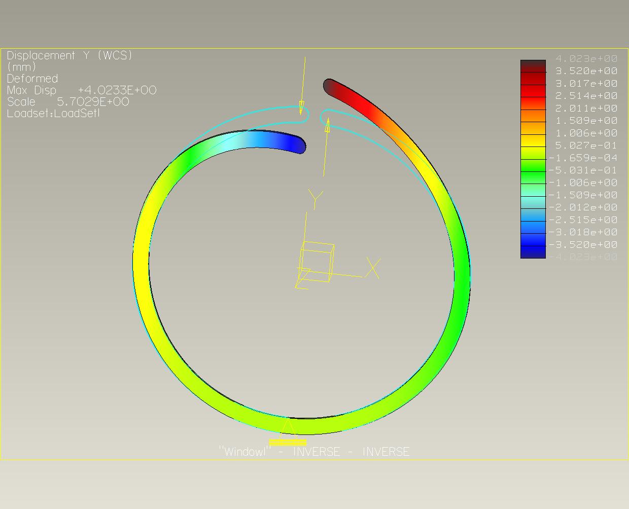Click the '"Window1" - INVERSE - INVERSE' caption

pyautogui.click(x=314, y=452)
